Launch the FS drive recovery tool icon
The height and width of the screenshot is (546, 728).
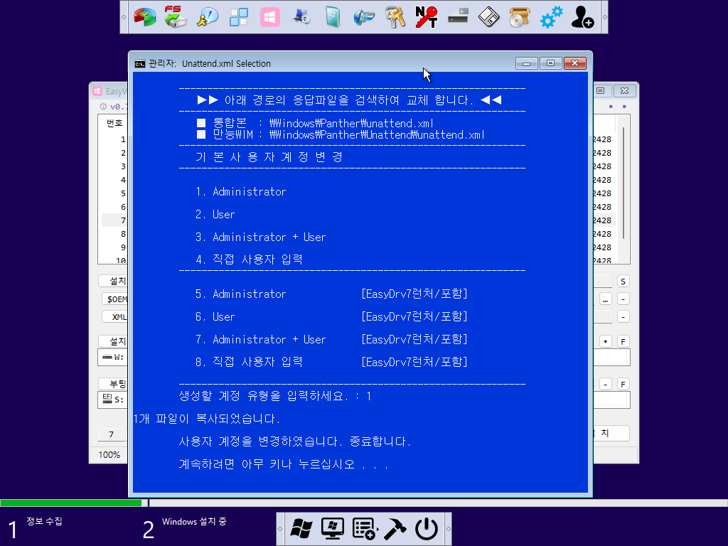[176, 17]
